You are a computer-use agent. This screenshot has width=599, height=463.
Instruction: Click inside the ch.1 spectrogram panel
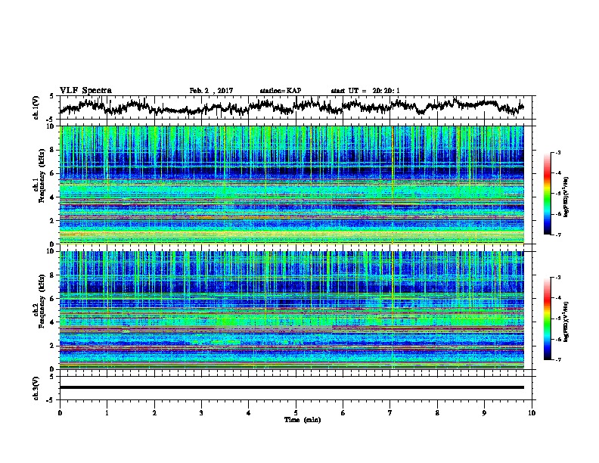pyautogui.click(x=292, y=185)
